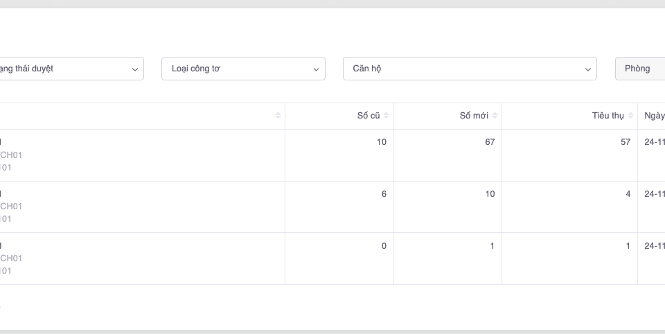Select Số cũ value 6 in second row

pos(384,194)
